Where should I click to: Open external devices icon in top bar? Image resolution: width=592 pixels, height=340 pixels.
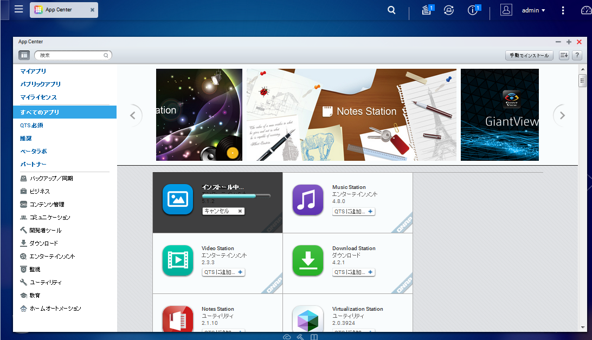pos(448,10)
